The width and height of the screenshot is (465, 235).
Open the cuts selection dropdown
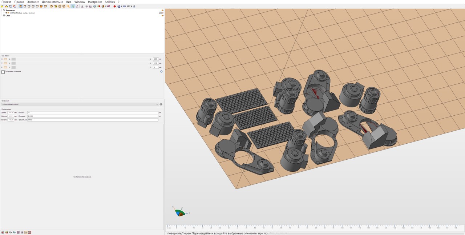pos(80,104)
